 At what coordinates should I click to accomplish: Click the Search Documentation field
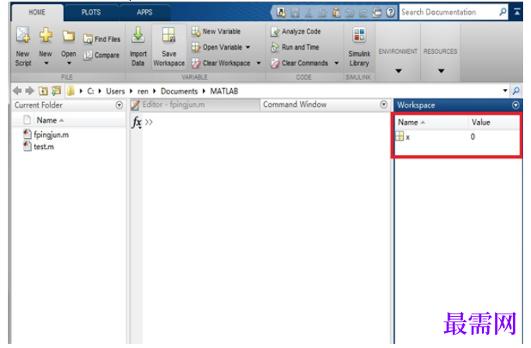(x=449, y=12)
